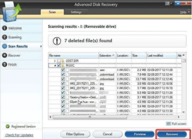Viewport: 192px width, 139px height.
Task: Collapse the MUSIC folder tree node
Action: coord(55,65)
